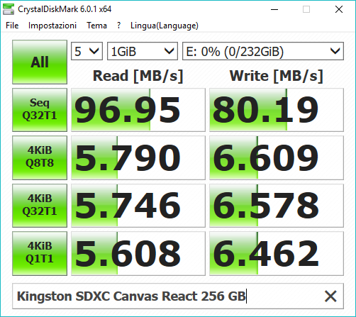Open the ? help menu
Viewport: 356px width, 317px height.
pyautogui.click(x=118, y=26)
